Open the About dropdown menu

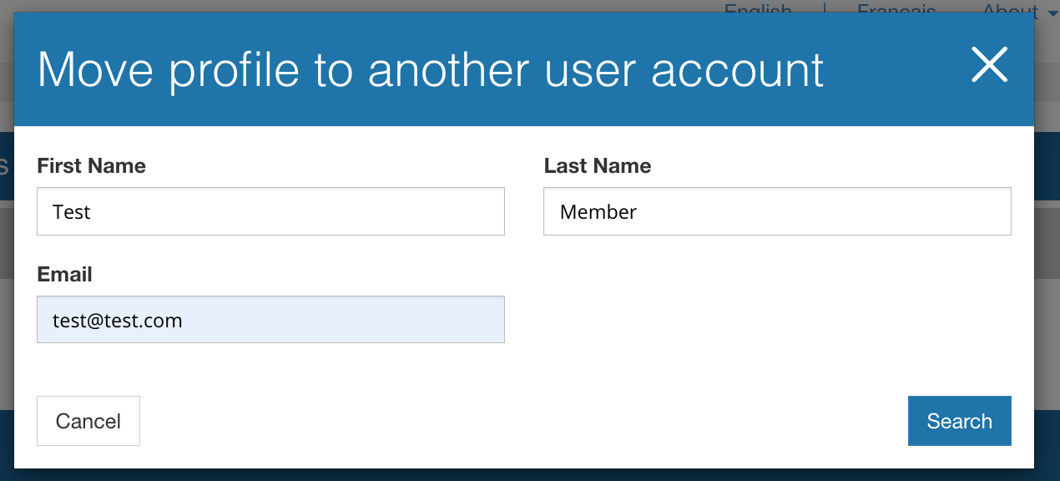coord(1008,10)
